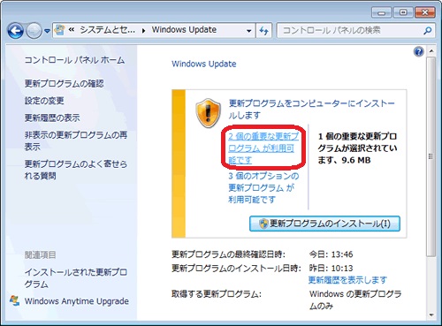Open the 3 個のオプションの更新プログラム link
This screenshot has width=442, height=326.
click(263, 187)
